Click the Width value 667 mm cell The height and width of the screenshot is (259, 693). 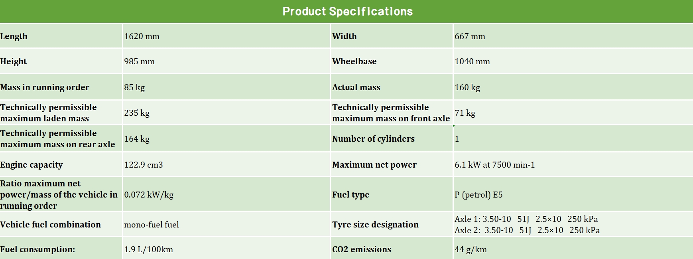point(470,36)
